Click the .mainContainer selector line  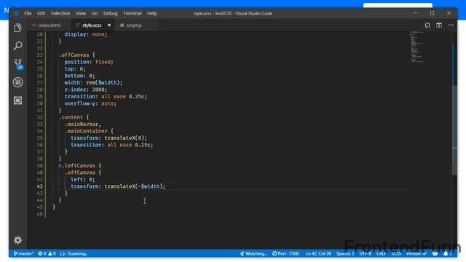[x=86, y=131]
